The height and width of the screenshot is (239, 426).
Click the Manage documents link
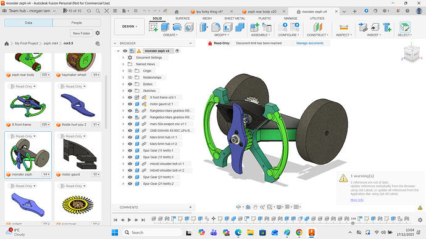pyautogui.click(x=310, y=43)
